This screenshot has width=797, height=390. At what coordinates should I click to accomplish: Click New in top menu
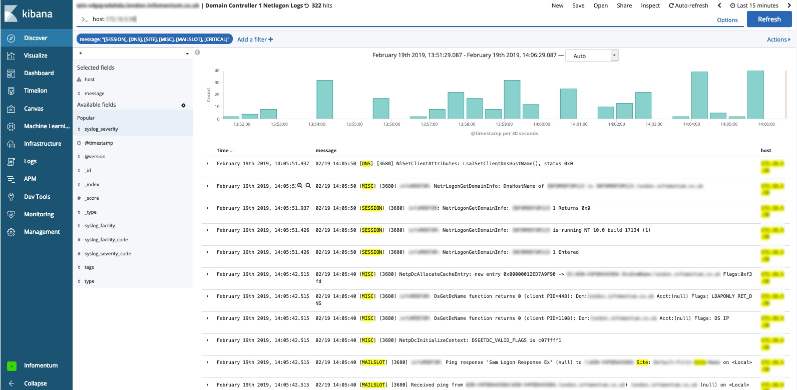pos(557,6)
